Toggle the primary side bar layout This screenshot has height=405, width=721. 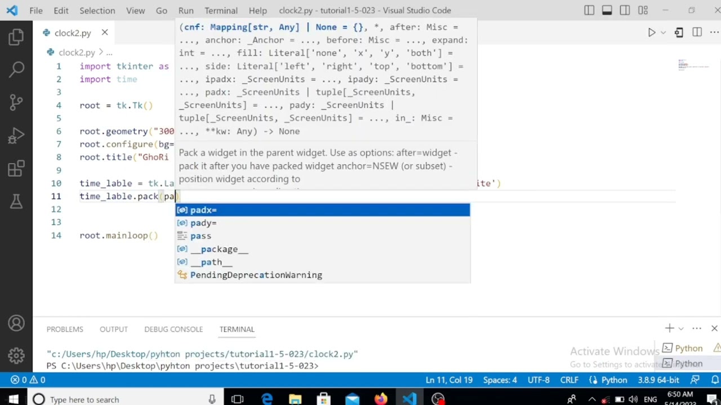point(589,10)
